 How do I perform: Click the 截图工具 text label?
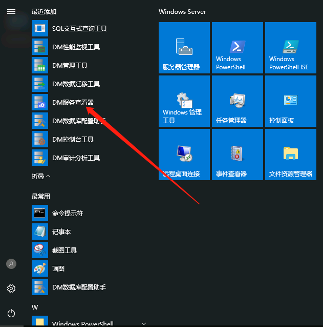64,250
